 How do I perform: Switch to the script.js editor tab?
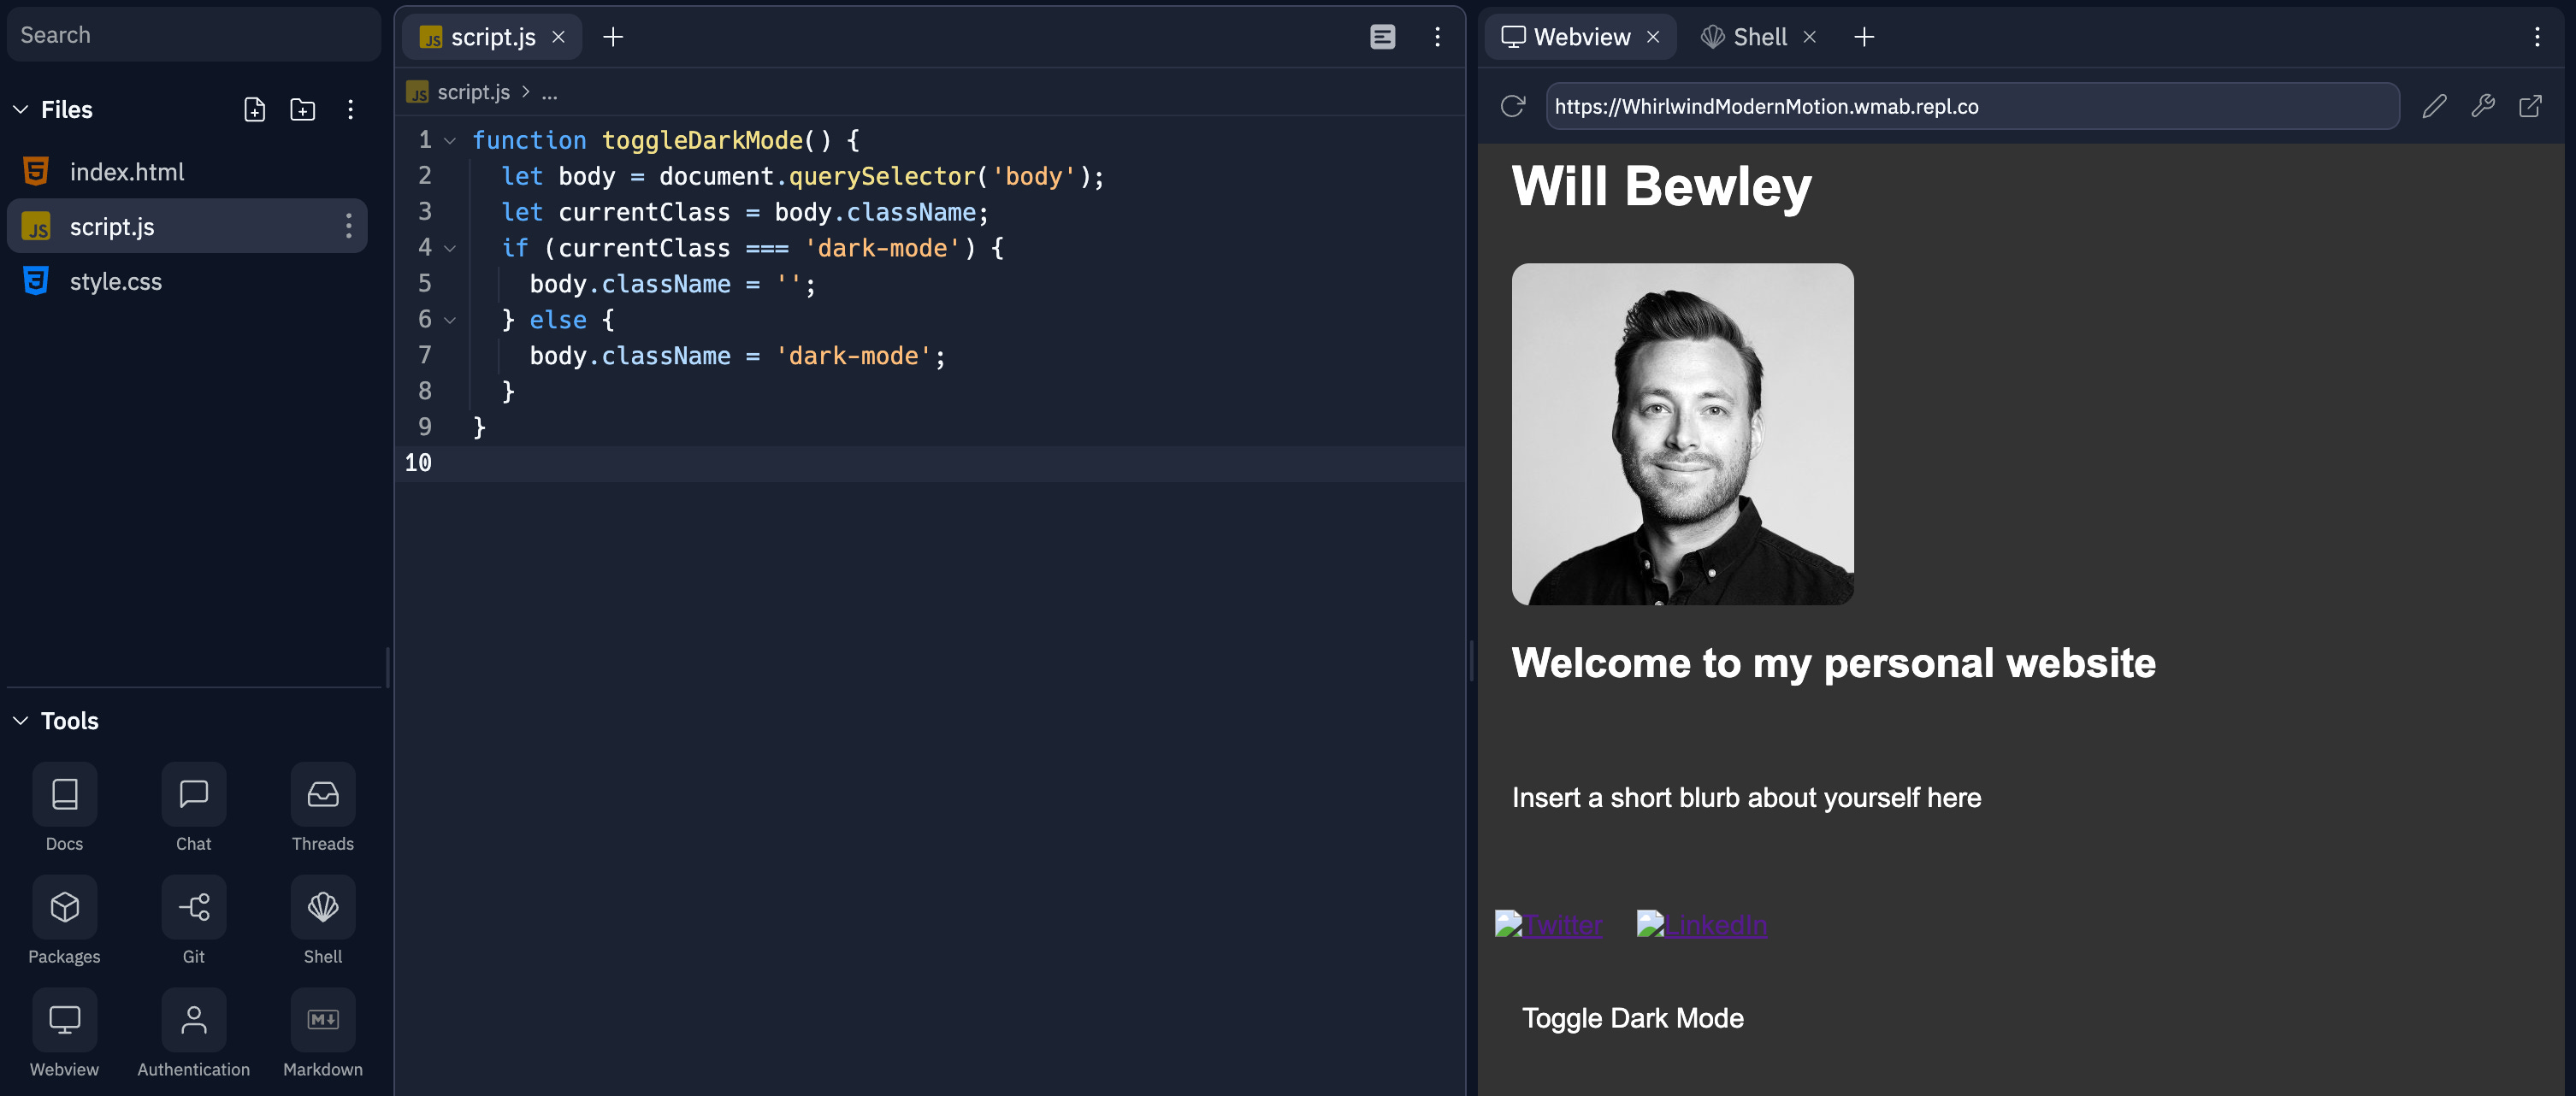(x=492, y=37)
